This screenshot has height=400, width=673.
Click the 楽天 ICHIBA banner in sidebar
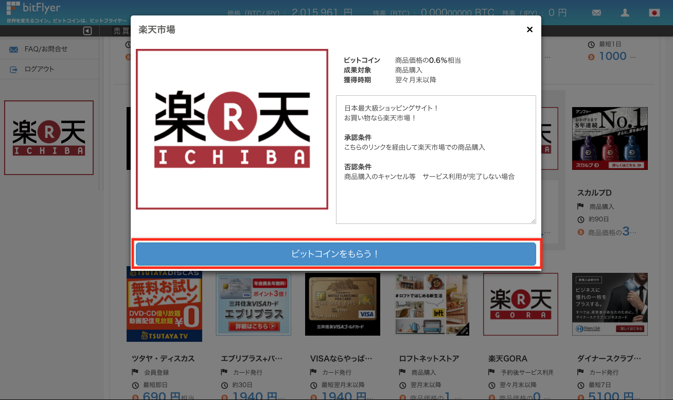(49, 137)
